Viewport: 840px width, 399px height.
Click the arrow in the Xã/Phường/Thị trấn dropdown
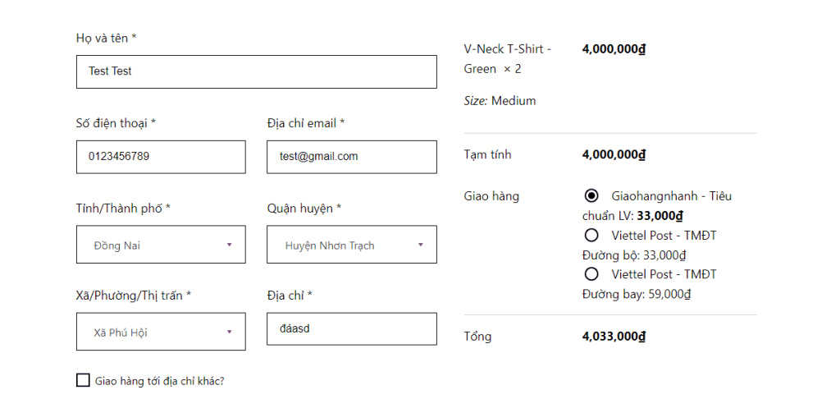tap(229, 332)
